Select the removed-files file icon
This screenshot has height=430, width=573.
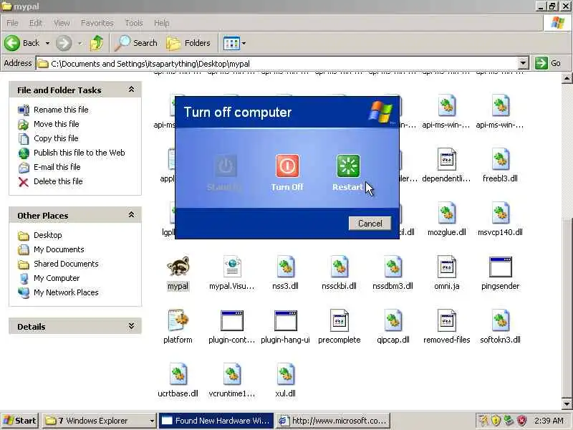coord(446,320)
